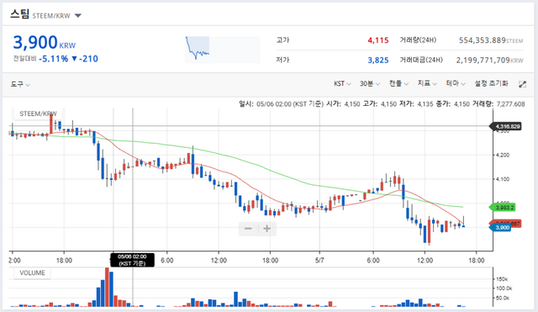Open the 캔들 chart type dropdown
This screenshot has height=312, width=538.
pyautogui.click(x=398, y=83)
